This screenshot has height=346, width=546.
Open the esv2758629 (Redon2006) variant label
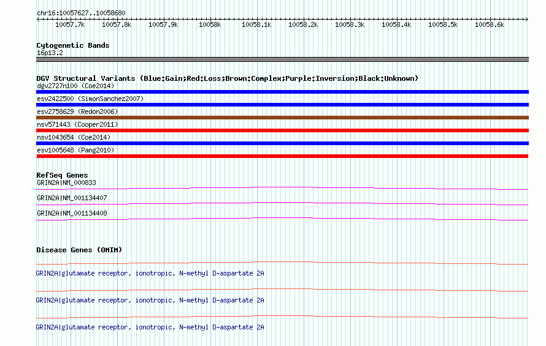click(x=77, y=111)
